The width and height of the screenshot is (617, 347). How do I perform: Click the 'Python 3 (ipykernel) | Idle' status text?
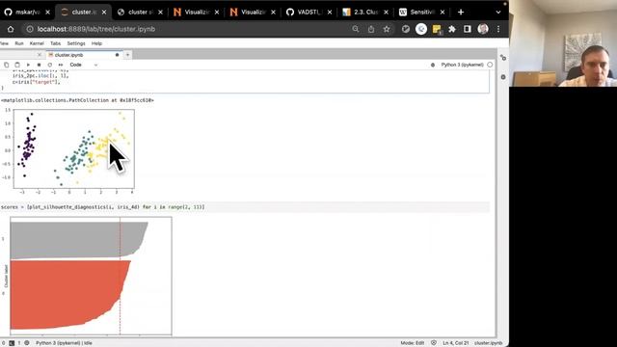(x=64, y=343)
